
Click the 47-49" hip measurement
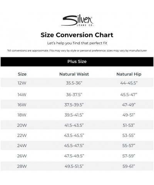129,105
